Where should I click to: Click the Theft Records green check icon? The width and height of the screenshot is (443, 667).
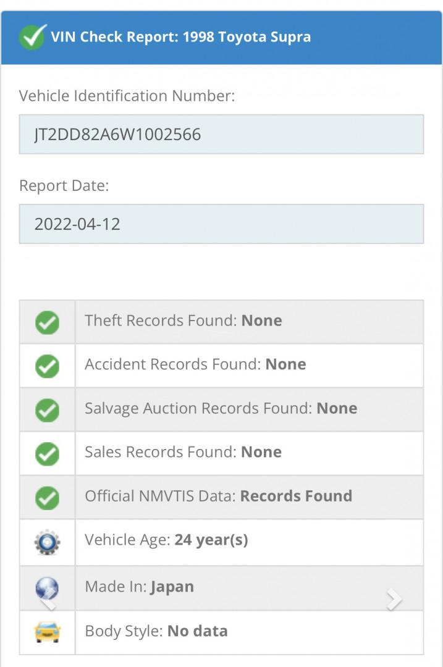(47, 322)
